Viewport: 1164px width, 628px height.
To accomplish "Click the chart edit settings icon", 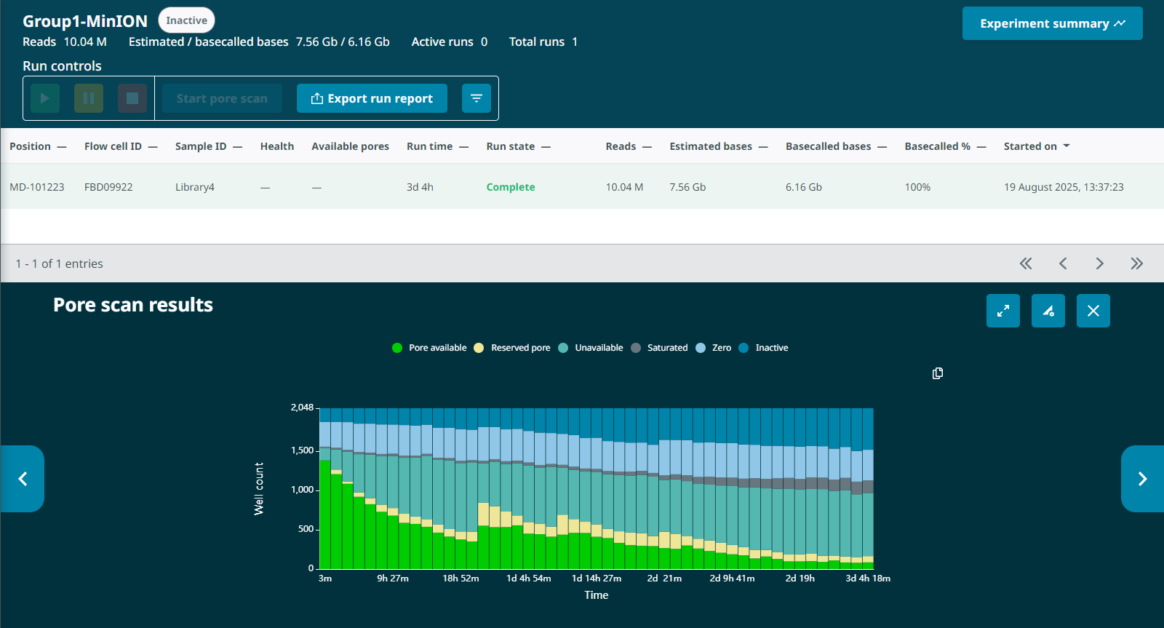I will coord(1048,311).
